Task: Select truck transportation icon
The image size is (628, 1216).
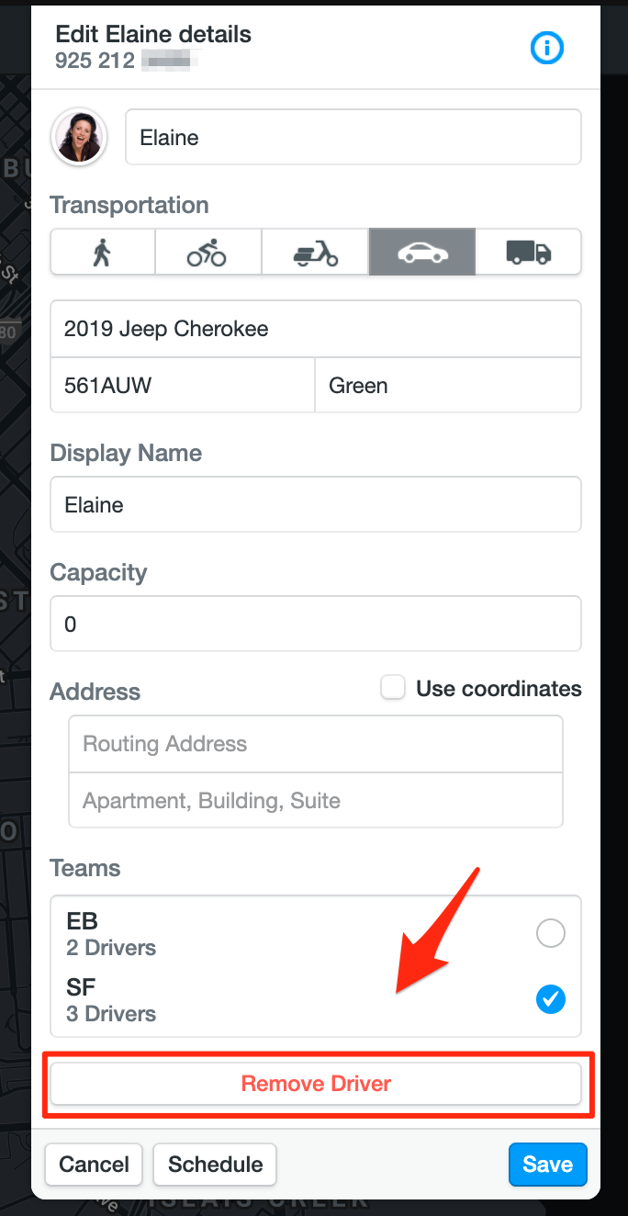Action: (528, 252)
